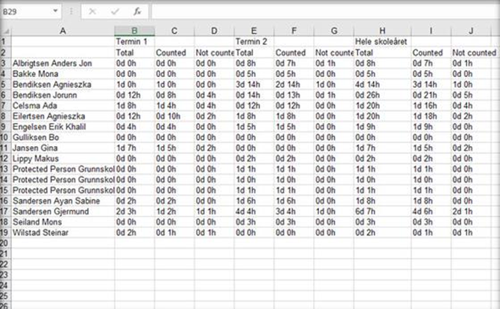
Task: Click the Termin 1 cell
Action: (x=134, y=42)
